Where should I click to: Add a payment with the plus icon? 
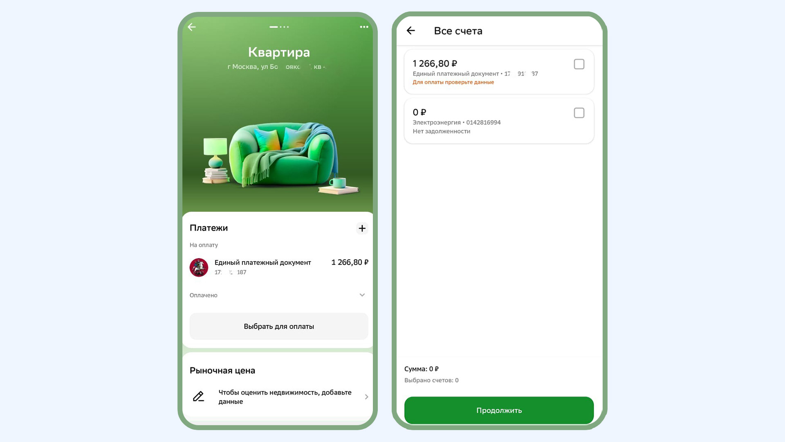click(x=362, y=228)
